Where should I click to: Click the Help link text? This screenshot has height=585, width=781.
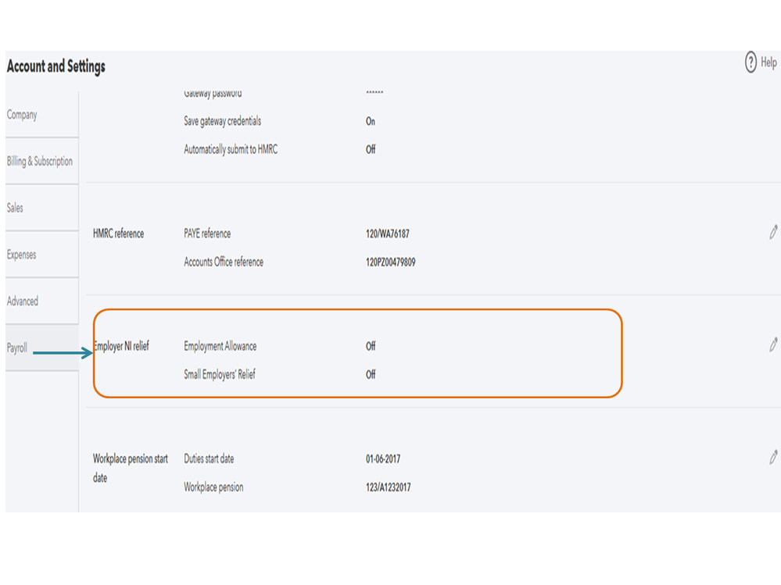(768, 62)
